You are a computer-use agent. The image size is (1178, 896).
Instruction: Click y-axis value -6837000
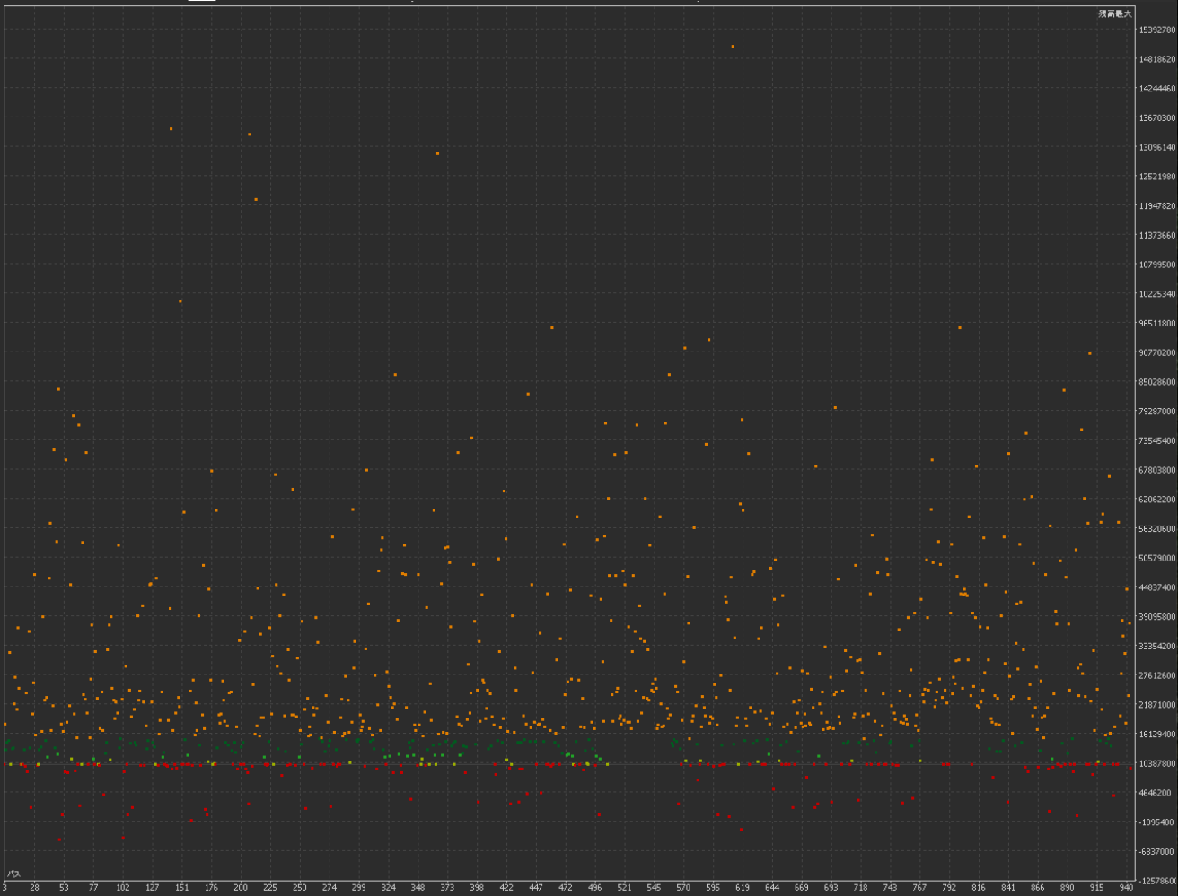coord(1157,851)
